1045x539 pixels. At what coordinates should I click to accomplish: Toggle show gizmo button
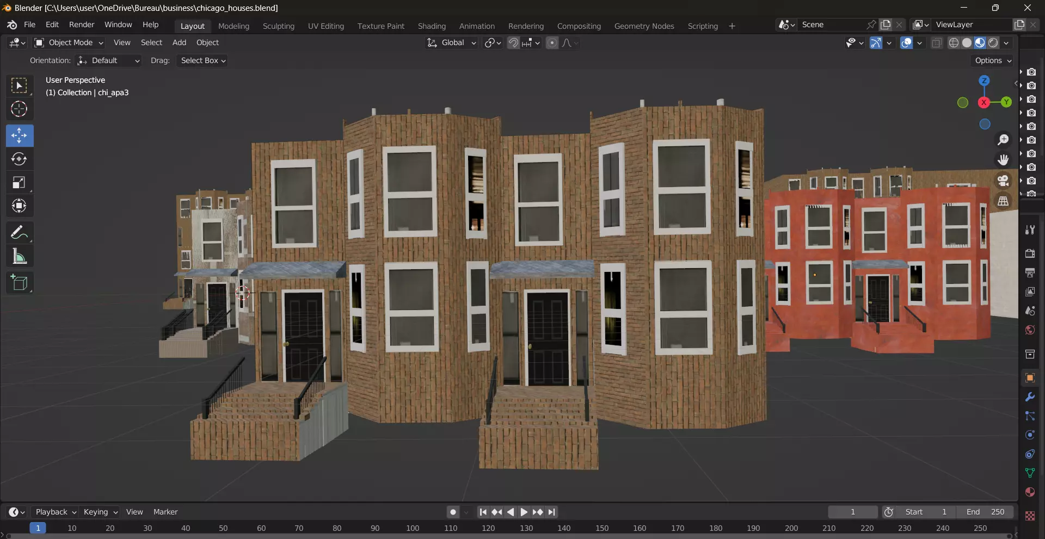pos(876,43)
